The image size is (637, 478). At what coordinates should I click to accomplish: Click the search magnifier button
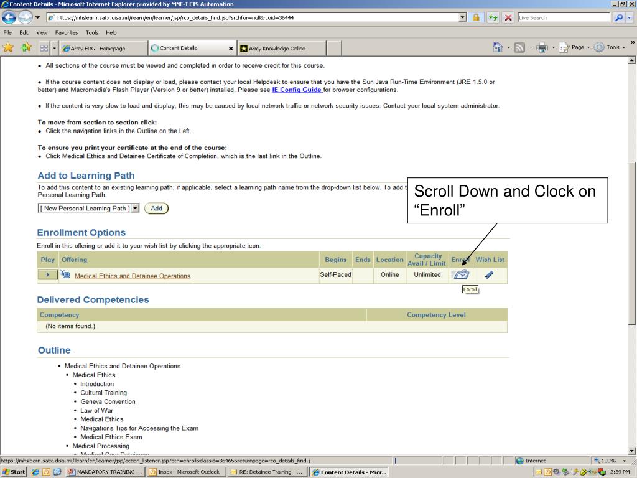coord(619,17)
